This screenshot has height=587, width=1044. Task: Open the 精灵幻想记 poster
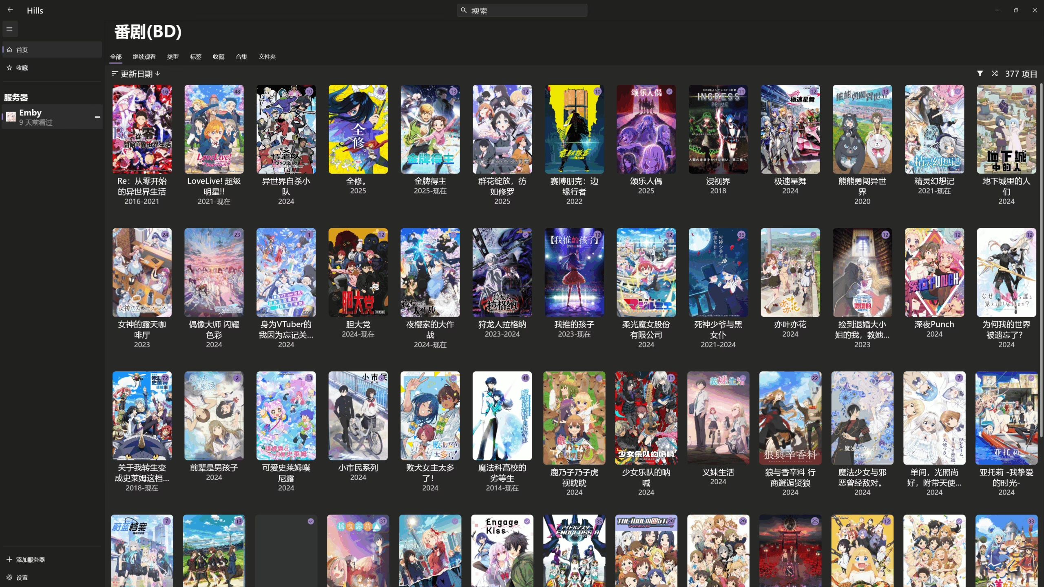[934, 129]
